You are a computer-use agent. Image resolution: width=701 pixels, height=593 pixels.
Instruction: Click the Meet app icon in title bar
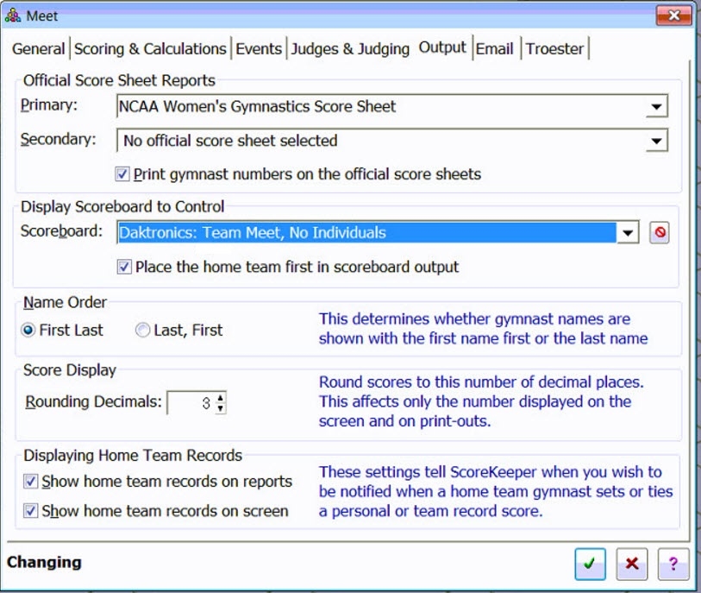pyautogui.click(x=13, y=15)
